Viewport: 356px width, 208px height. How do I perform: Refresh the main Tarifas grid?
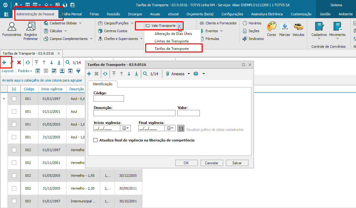click(x=28, y=62)
